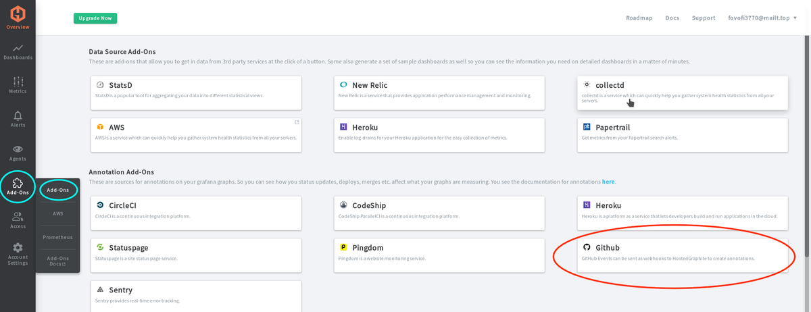Click the Upgrade Now button
The width and height of the screenshot is (811, 312).
(x=95, y=18)
